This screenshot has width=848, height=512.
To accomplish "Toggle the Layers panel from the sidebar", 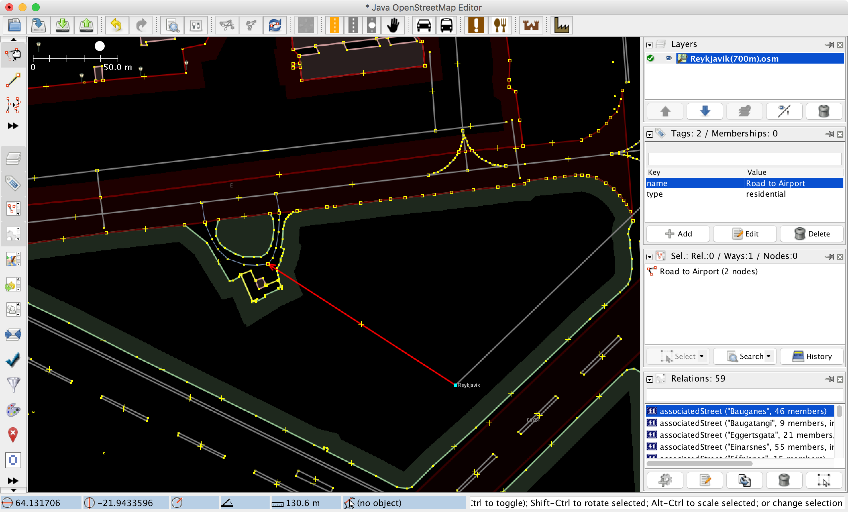I will click(13, 159).
